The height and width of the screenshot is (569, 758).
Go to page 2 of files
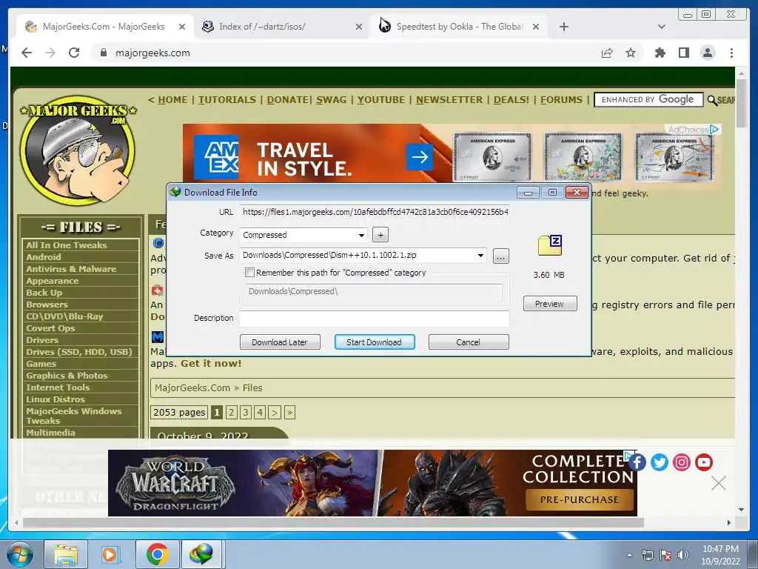tap(231, 412)
